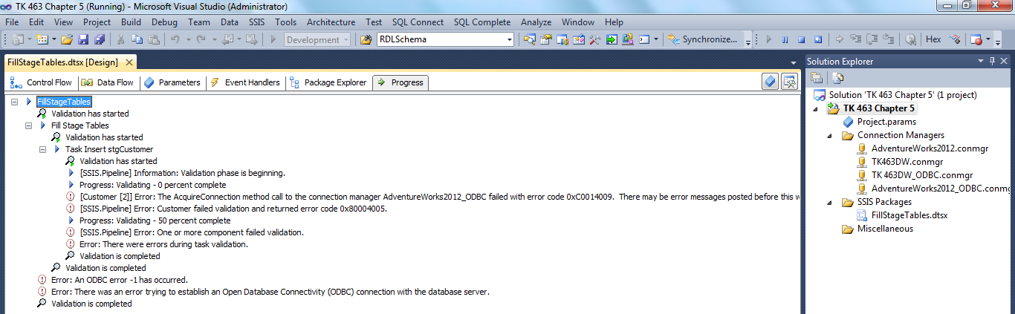This screenshot has height=314, width=1015.
Task: Click the Open File folder icon
Action: coord(67,39)
